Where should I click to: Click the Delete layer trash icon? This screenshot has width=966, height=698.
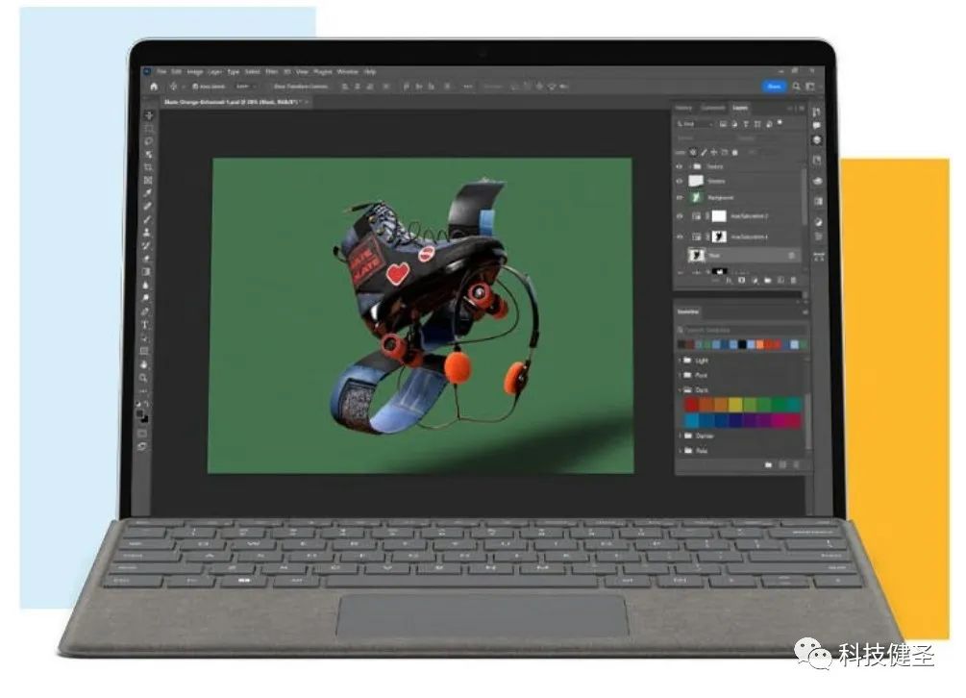pos(795,280)
